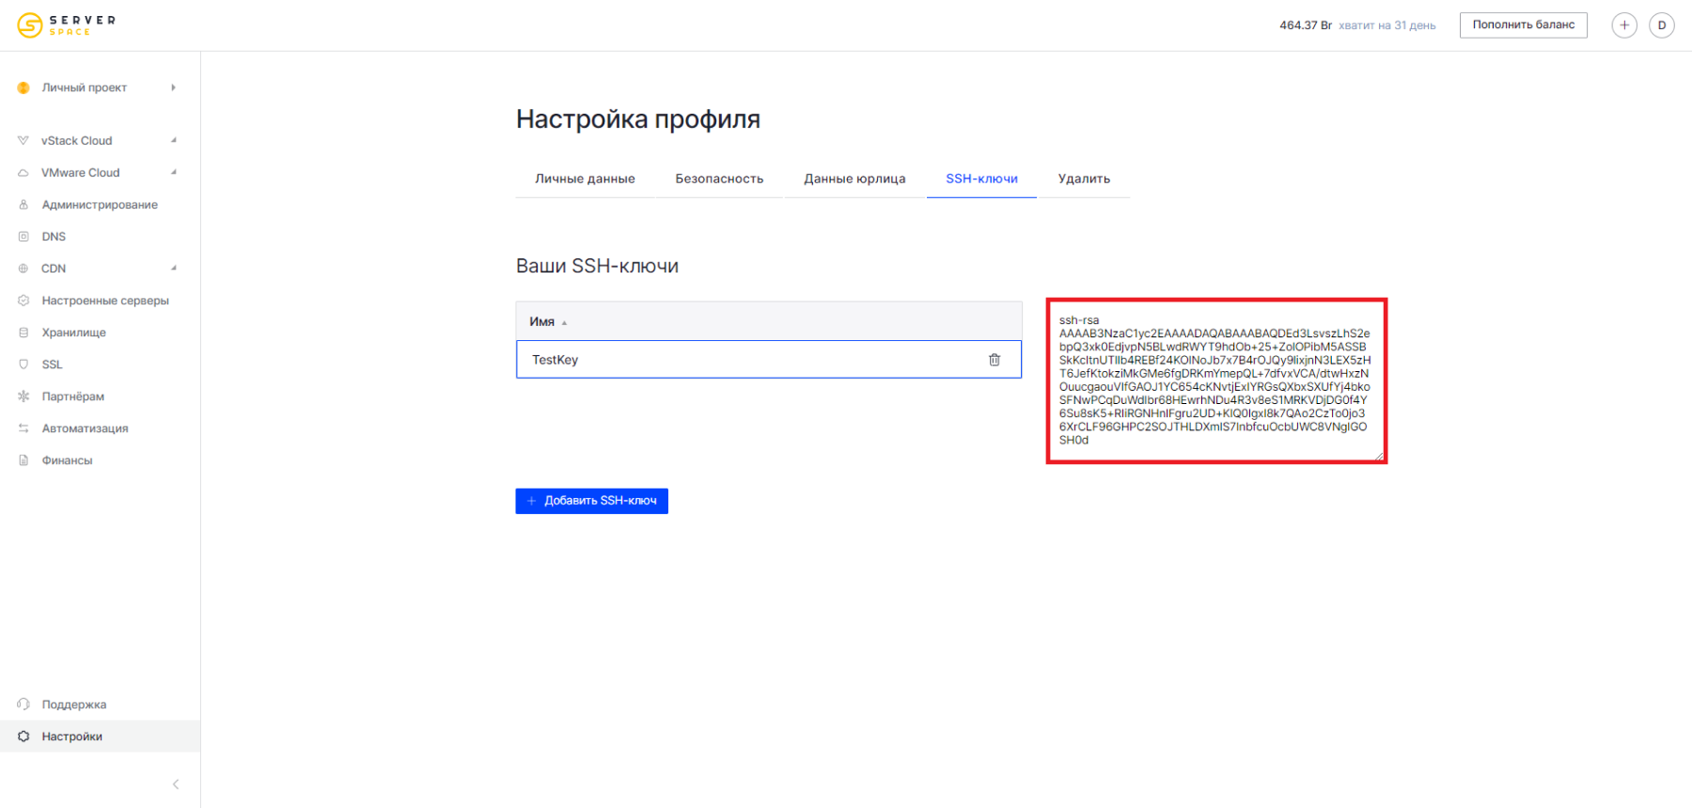Expand the Личный проект arrow
The image size is (1692, 808).
pyautogui.click(x=173, y=87)
